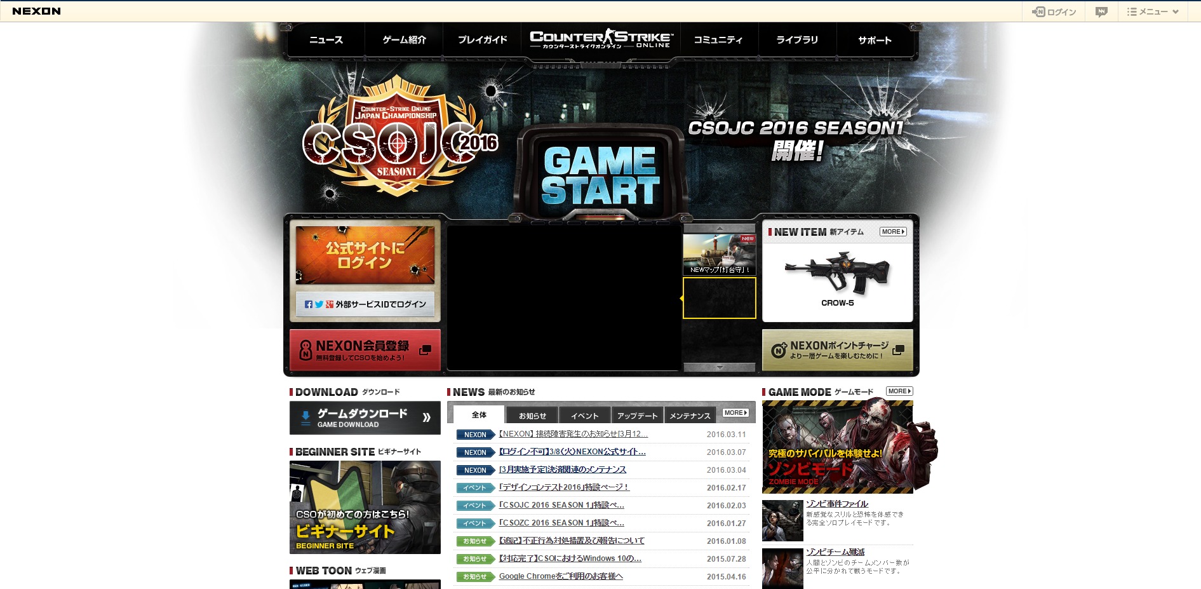The image size is (1201, 589).
Task: Click the download arrow icon
Action: pyautogui.click(x=305, y=418)
